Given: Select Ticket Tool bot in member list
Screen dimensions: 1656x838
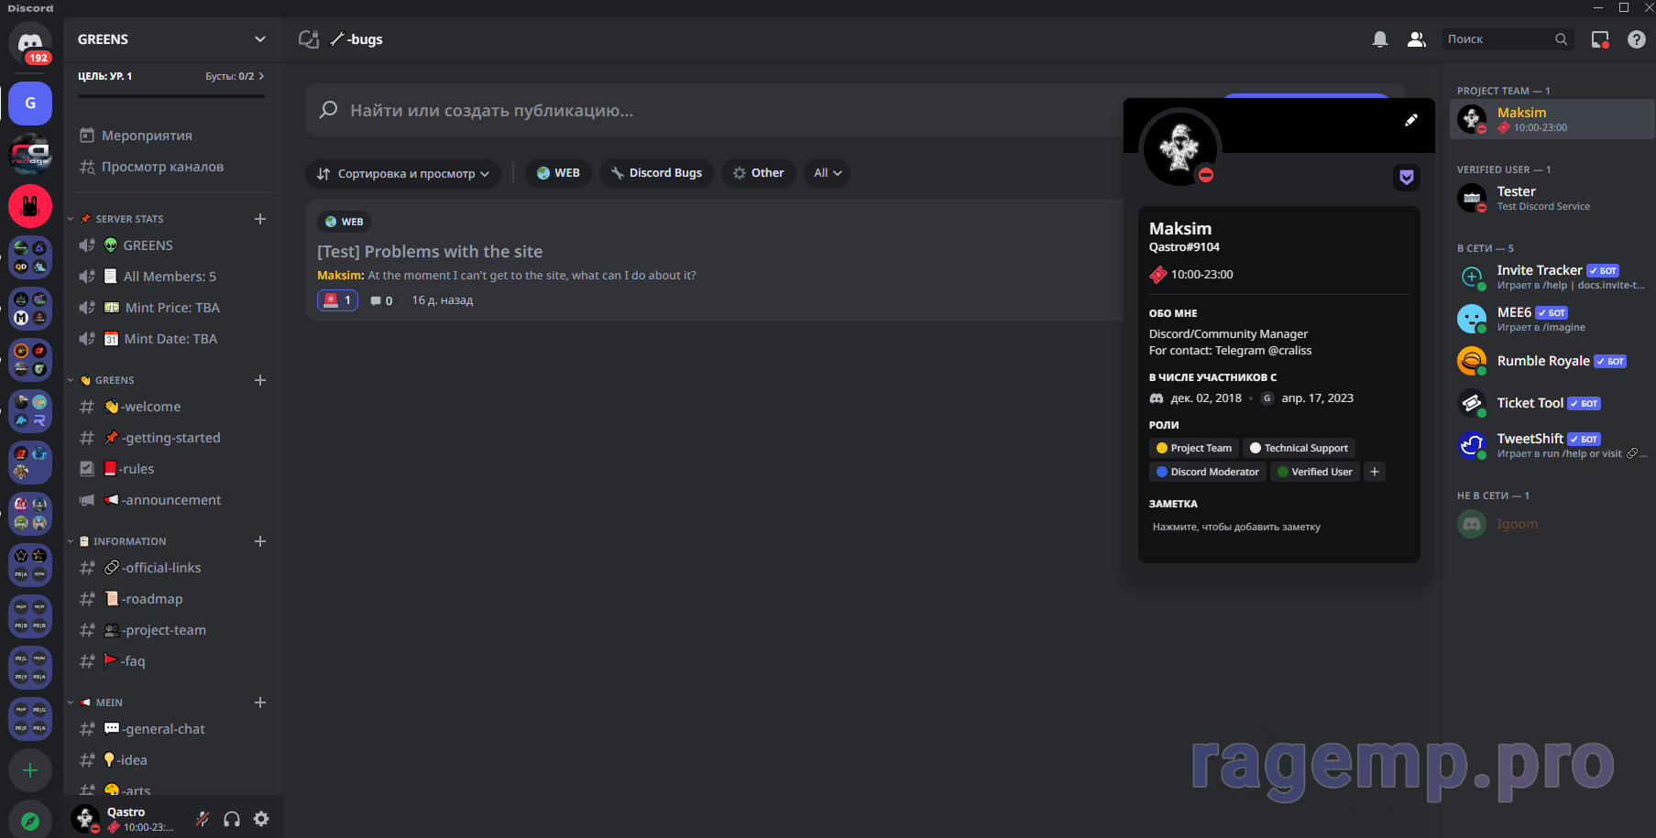Looking at the screenshot, I should tap(1552, 403).
